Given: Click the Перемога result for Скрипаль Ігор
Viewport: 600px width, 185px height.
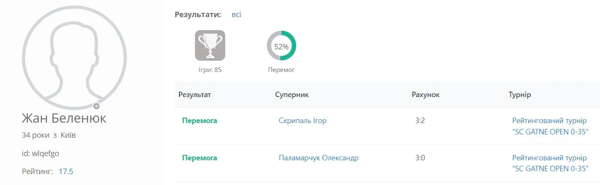Looking at the screenshot, I should click(x=200, y=121).
